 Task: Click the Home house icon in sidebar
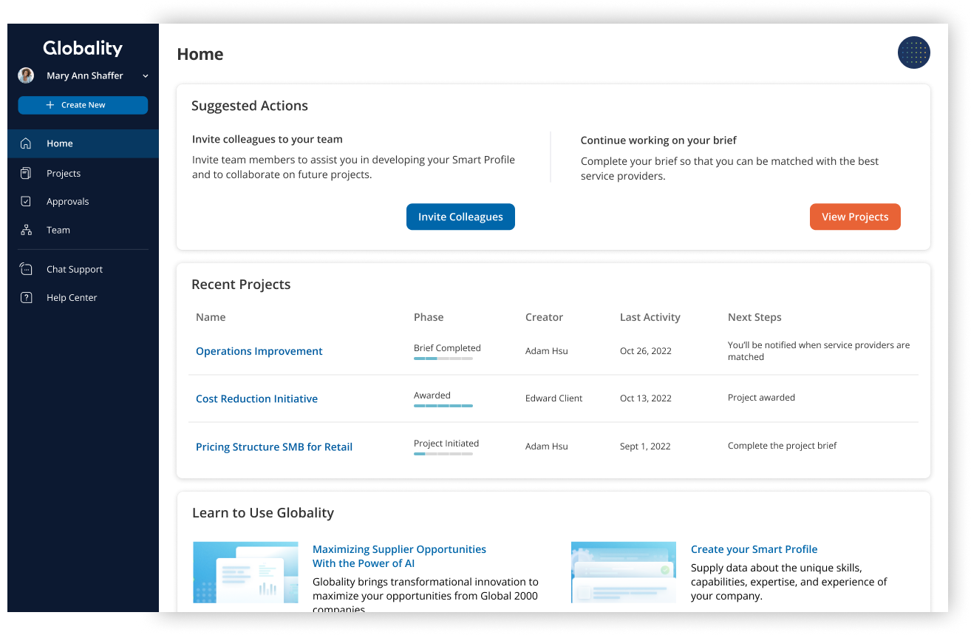point(26,143)
